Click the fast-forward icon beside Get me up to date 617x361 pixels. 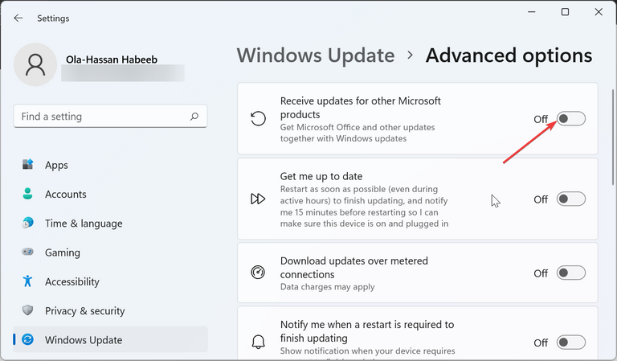(258, 199)
